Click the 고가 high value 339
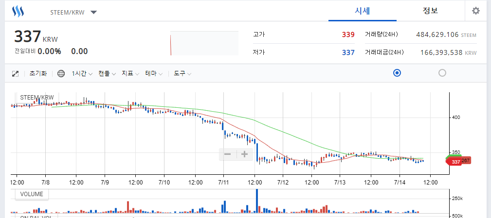The width and height of the screenshot is (491, 218). click(x=348, y=34)
